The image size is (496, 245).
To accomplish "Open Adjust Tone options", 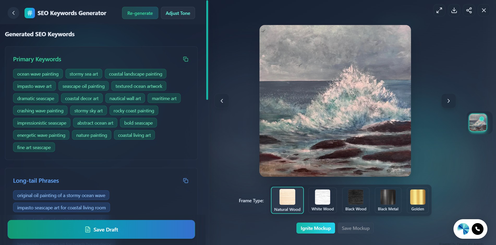I will coord(178,13).
